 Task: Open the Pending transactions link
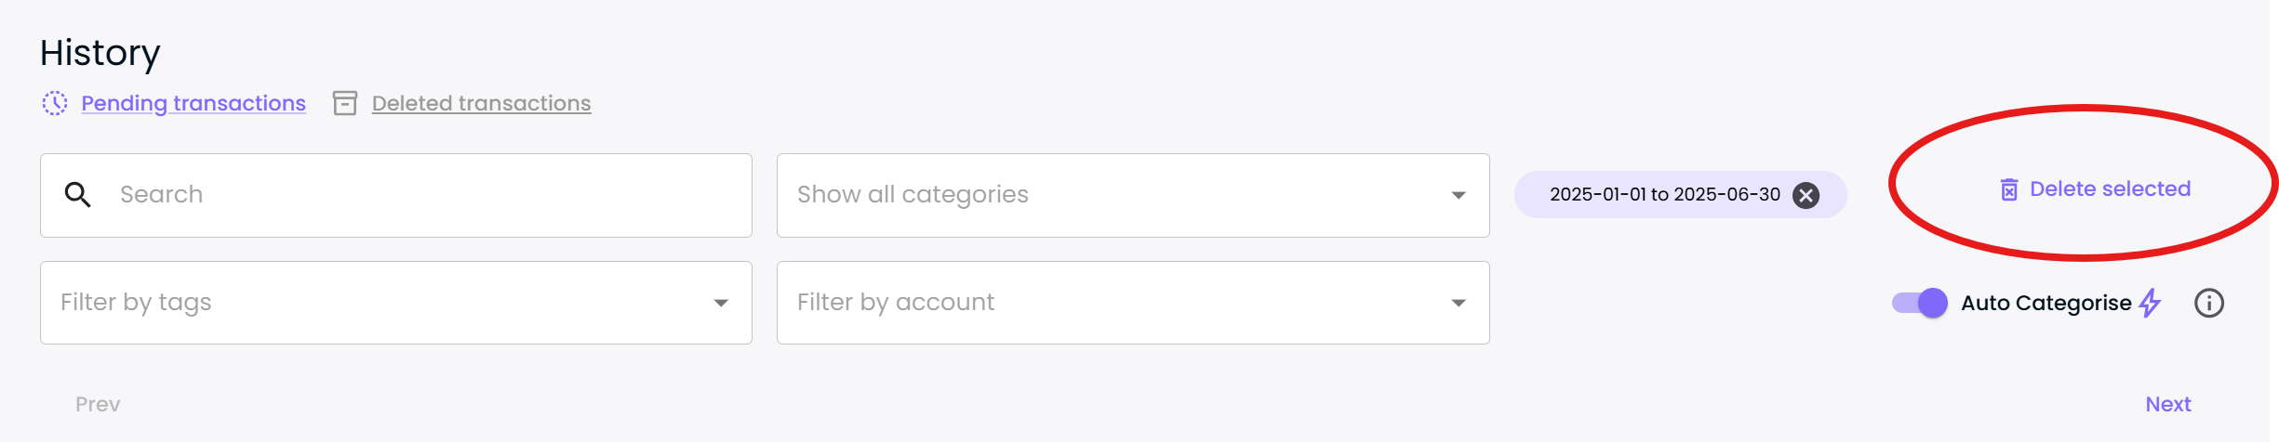(x=193, y=103)
